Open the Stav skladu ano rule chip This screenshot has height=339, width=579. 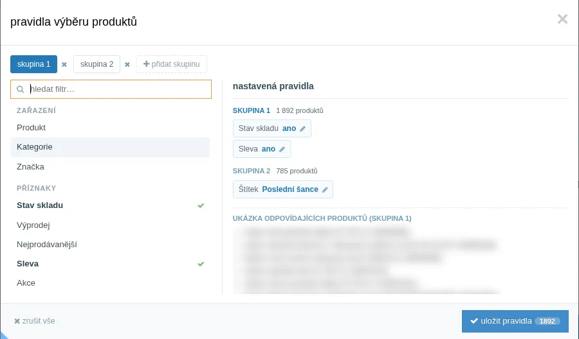(271, 128)
